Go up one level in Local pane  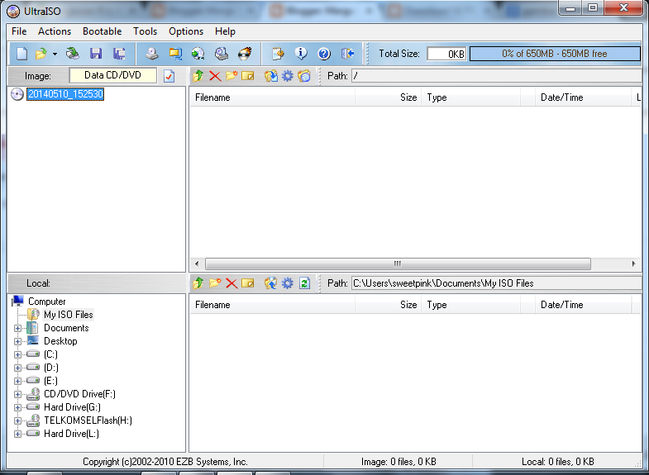point(198,283)
